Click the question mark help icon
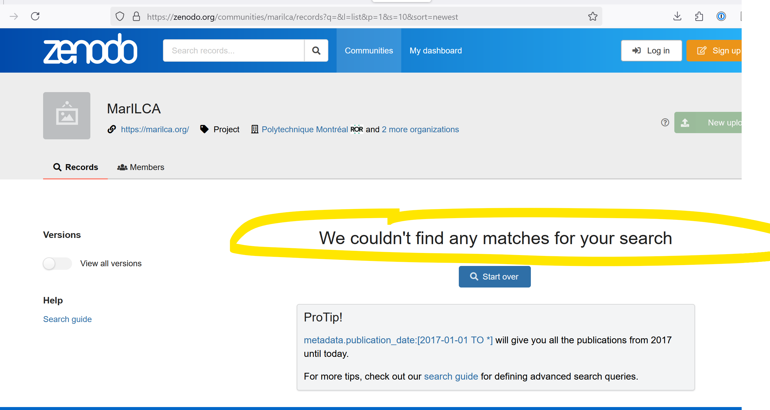This screenshot has width=770, height=410. click(x=665, y=122)
